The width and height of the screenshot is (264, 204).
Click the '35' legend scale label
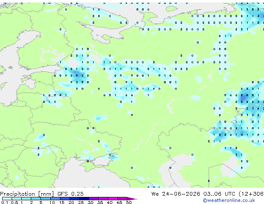tap(100, 202)
